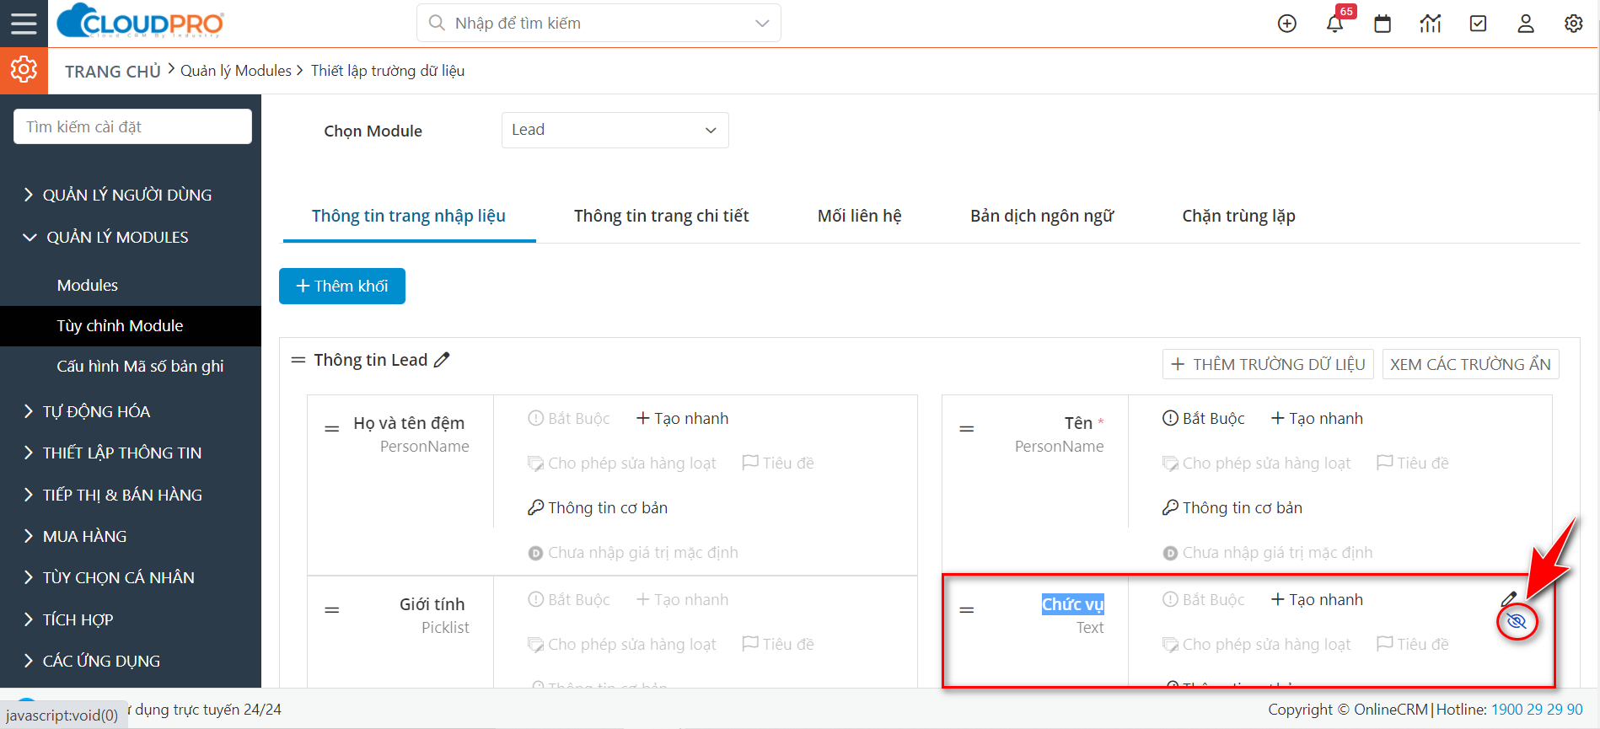Open the global search dropdown arrow
Image resolution: width=1600 pixels, height=729 pixels.
click(x=762, y=24)
